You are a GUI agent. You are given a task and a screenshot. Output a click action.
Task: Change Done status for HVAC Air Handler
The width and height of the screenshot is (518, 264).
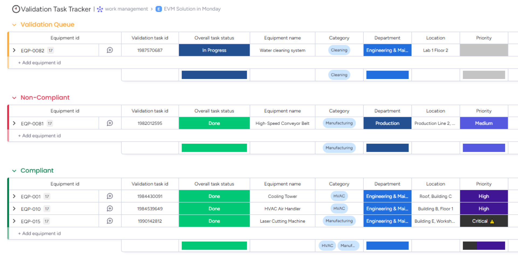pos(214,209)
